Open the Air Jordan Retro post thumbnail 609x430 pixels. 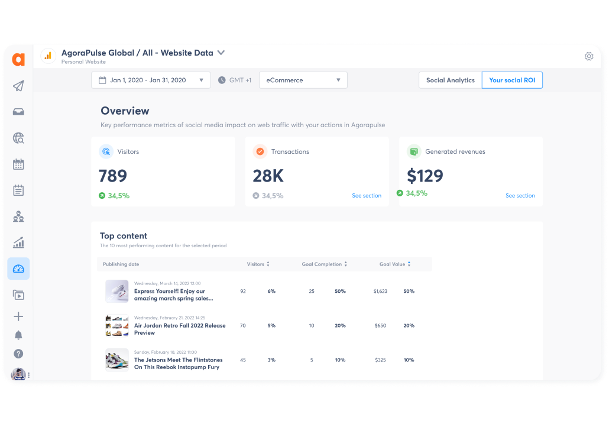click(117, 325)
